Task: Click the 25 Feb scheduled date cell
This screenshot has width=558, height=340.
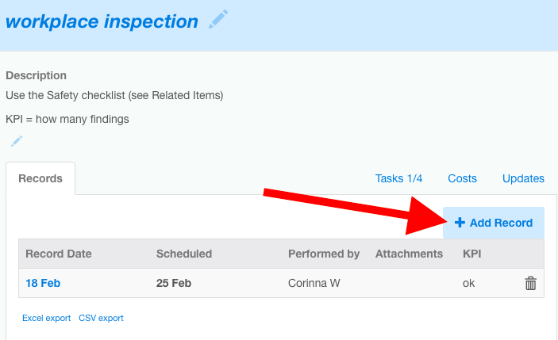Action: coord(174,283)
